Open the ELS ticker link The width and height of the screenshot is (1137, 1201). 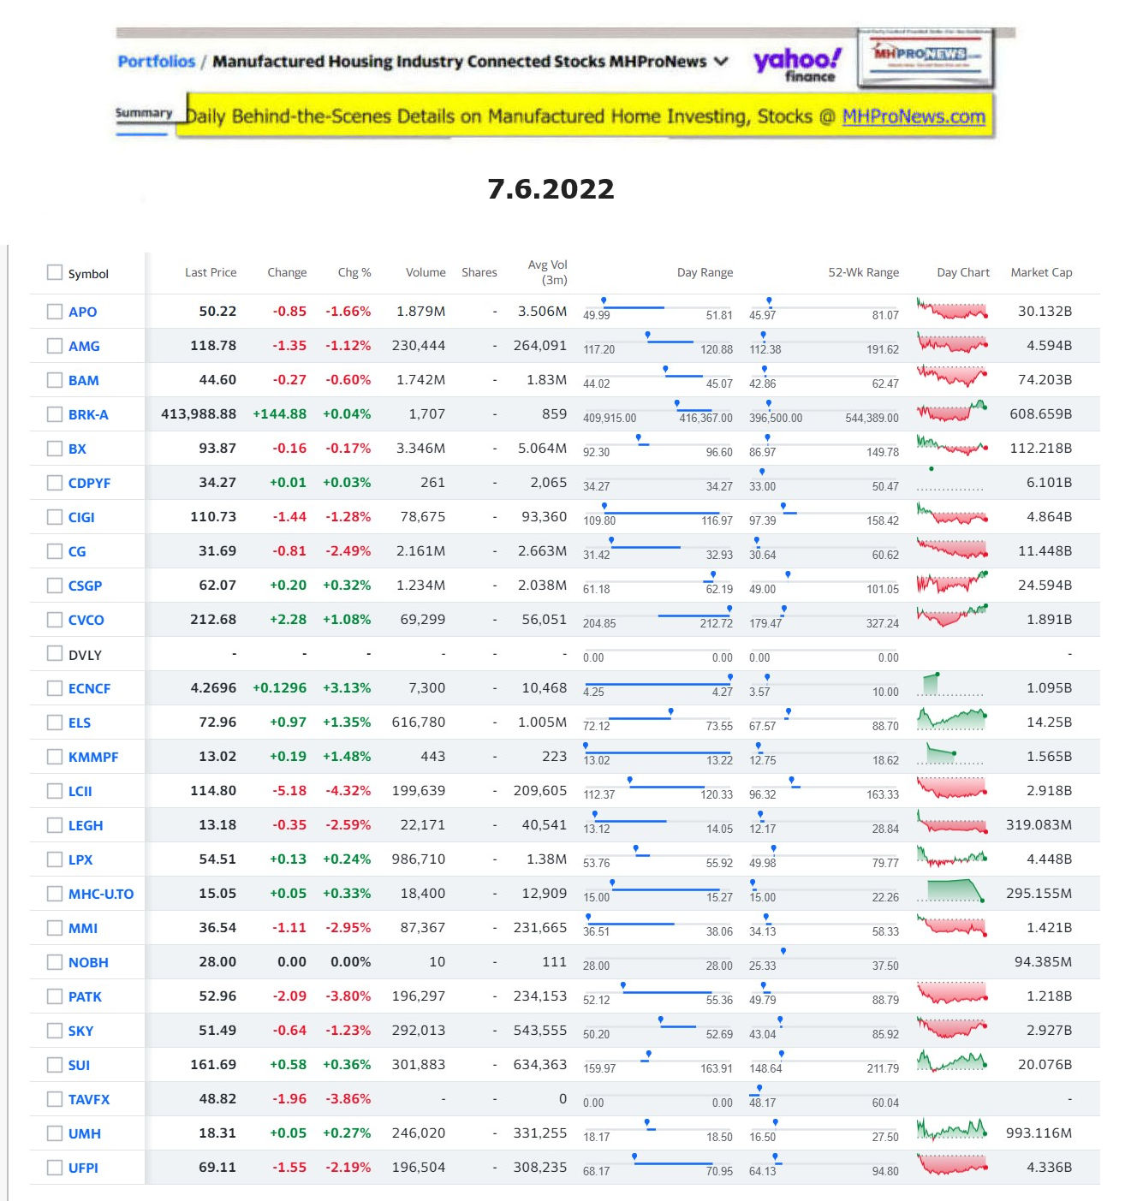coord(79,722)
